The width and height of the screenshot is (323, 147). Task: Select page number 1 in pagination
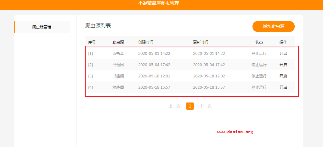pyautogui.click(x=190, y=106)
